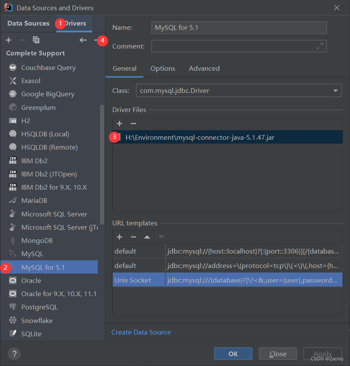Select Oracle for 9.X, 10.X, 11.1 driver

pyautogui.click(x=49, y=294)
